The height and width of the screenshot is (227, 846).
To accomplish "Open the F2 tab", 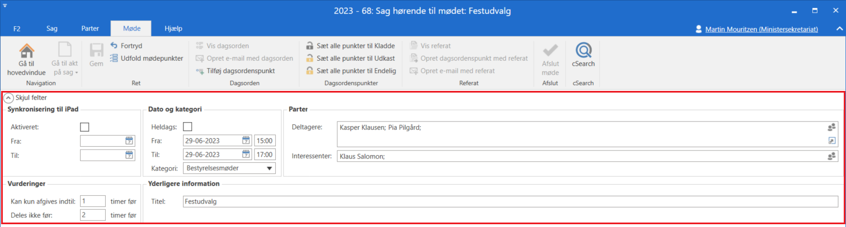I will pyautogui.click(x=17, y=28).
